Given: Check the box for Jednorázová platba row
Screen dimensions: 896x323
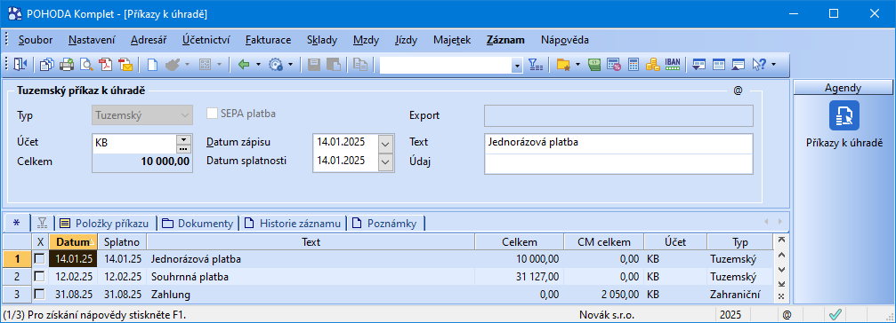Looking at the screenshot, I should click(39, 259).
